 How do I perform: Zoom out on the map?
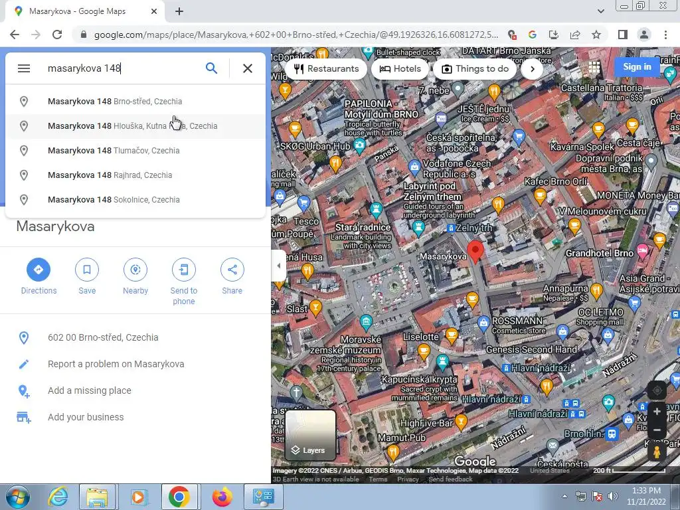pos(657,430)
